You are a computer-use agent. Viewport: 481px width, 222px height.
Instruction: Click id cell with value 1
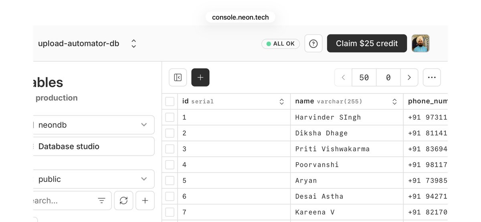[x=234, y=117]
